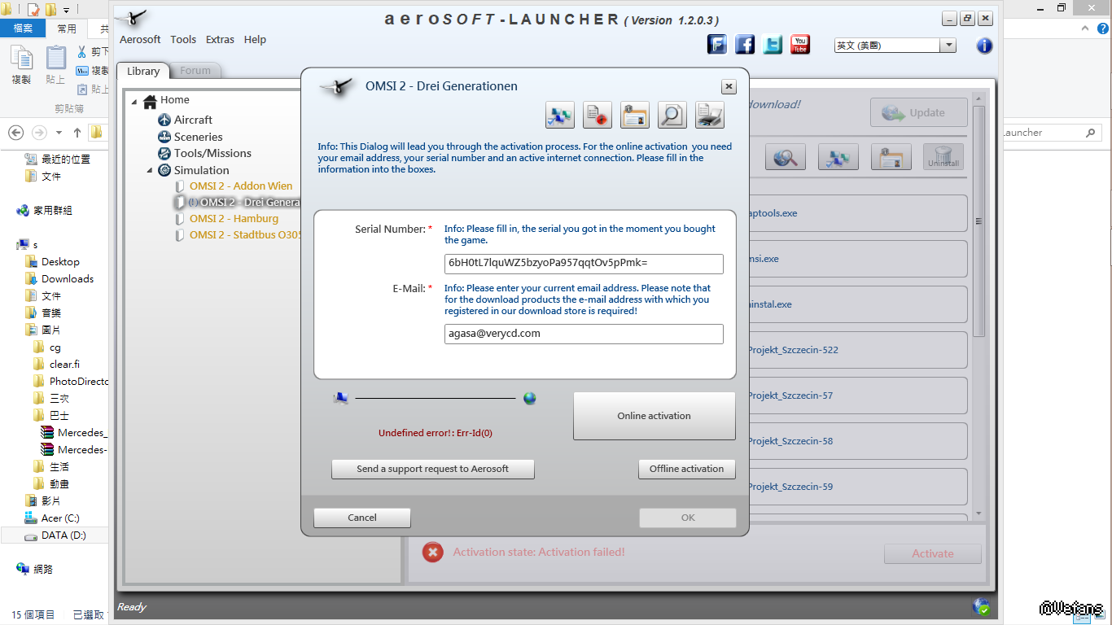Open the ID card icon in the activation dialog
The image size is (1112, 625).
click(635, 115)
